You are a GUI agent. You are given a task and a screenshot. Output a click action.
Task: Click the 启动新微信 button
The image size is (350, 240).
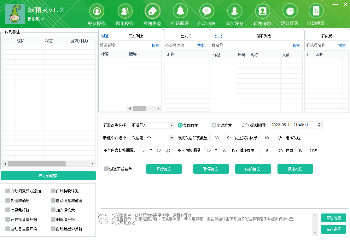point(49,176)
